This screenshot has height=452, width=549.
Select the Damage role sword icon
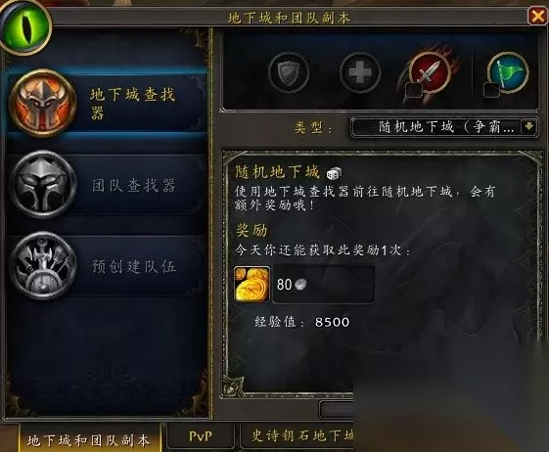(x=431, y=71)
